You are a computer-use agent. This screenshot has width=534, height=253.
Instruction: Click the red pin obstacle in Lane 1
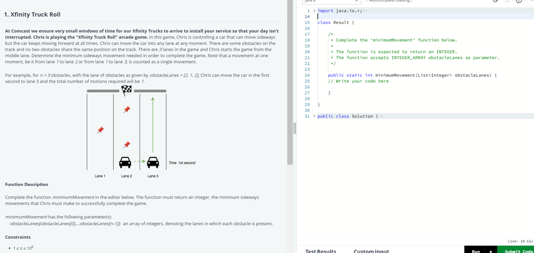coord(100,130)
